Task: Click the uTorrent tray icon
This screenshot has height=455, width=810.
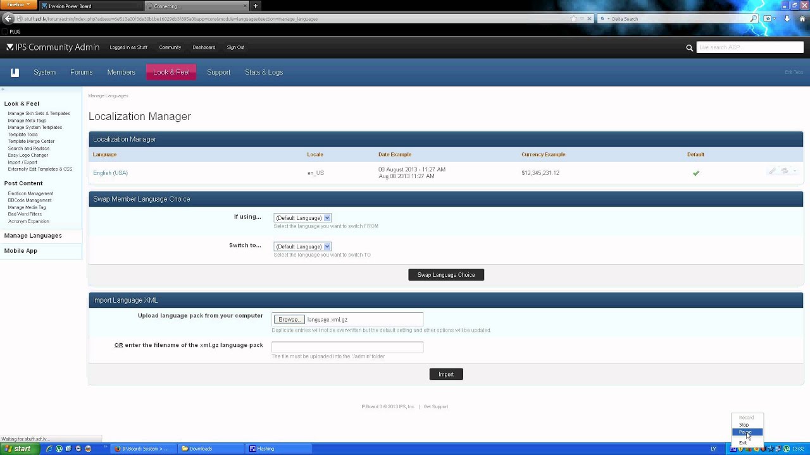Action: click(787, 449)
